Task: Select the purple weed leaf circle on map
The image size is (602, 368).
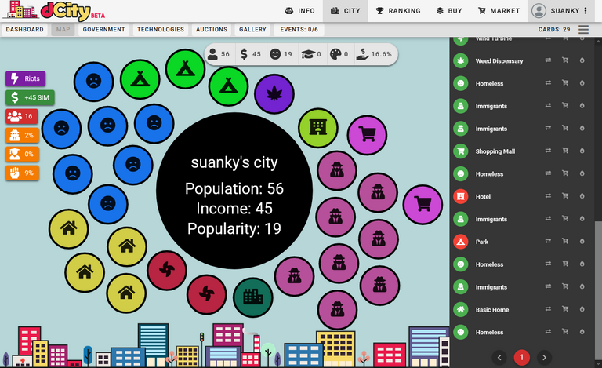Action: pyautogui.click(x=274, y=93)
